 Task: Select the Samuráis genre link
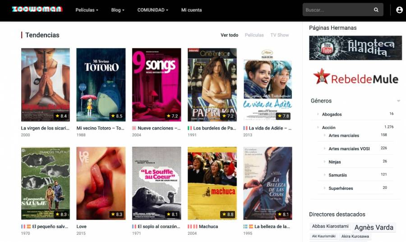[x=338, y=175]
